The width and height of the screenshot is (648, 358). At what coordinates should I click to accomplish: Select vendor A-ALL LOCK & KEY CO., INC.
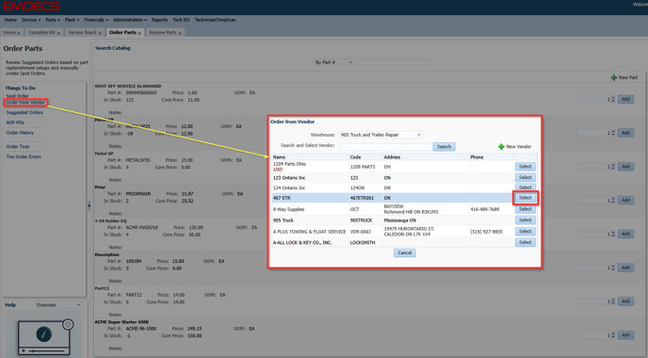click(526, 242)
